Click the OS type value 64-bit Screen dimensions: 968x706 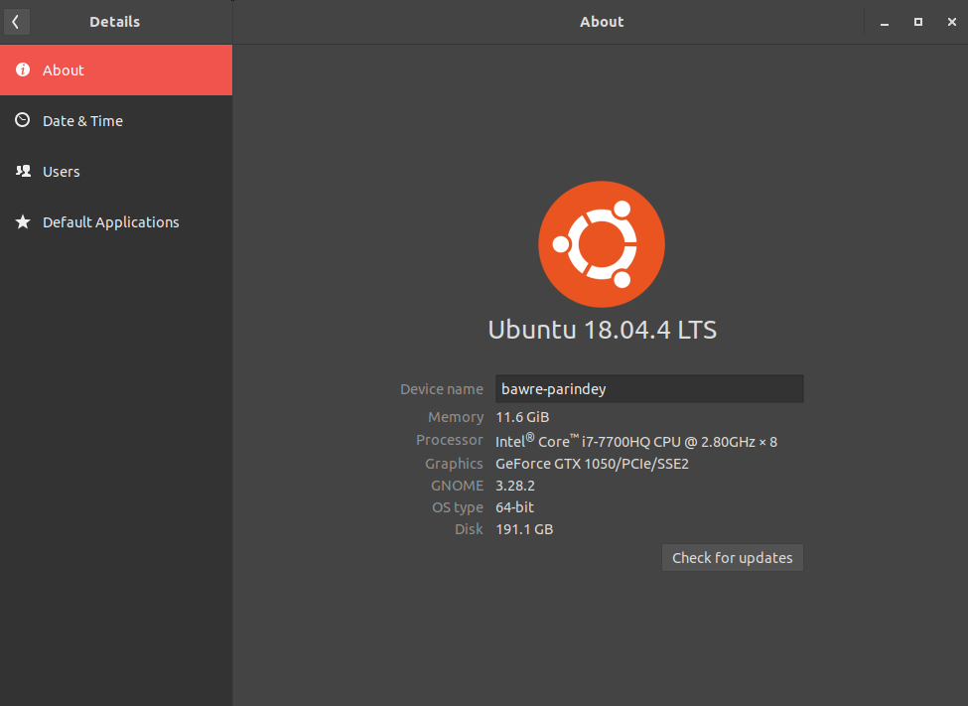click(515, 507)
